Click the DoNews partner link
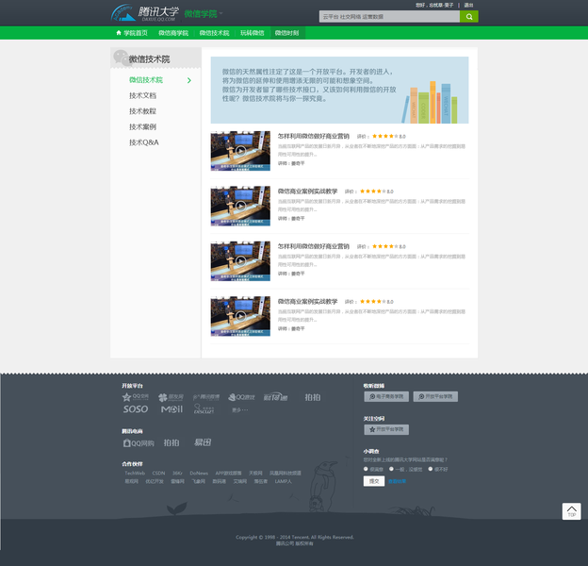Screen dimensions: 588x566 pyautogui.click(x=199, y=474)
